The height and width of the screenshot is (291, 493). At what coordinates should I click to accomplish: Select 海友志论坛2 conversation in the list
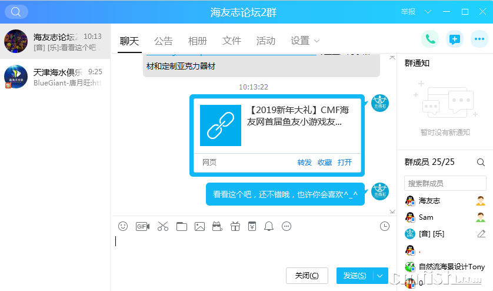pyautogui.click(x=55, y=41)
